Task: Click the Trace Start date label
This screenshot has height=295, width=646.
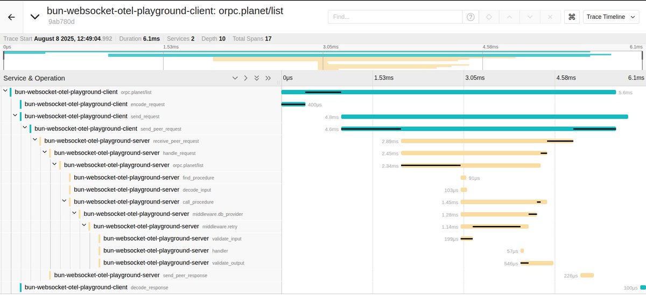Action: click(x=58, y=39)
